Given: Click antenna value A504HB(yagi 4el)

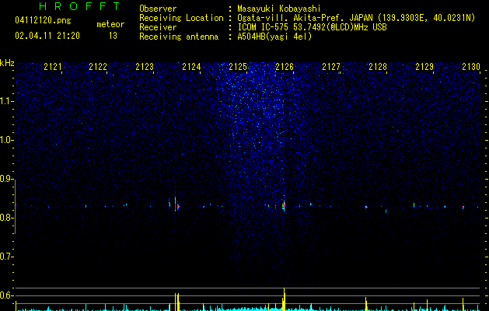Looking at the screenshot, I should click(274, 37).
